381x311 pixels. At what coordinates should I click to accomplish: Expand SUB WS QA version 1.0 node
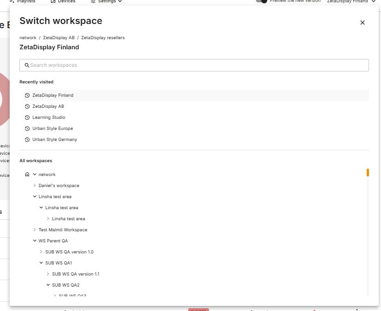(41, 252)
